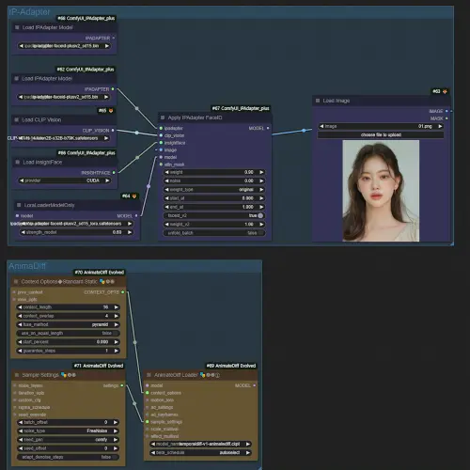Click the settings output dot on Sample Settings
This screenshot has height=470, width=470.
tap(122, 385)
